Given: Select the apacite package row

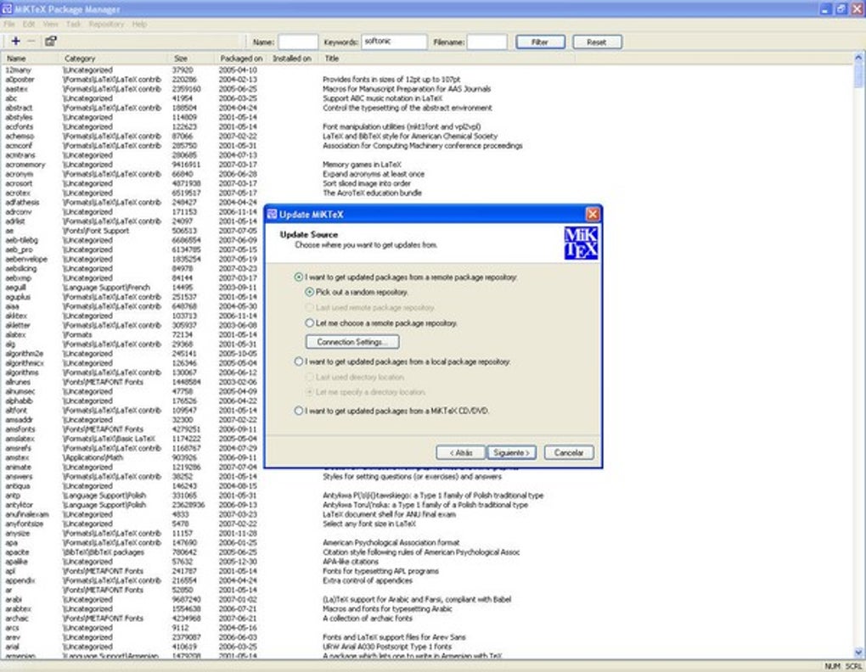Looking at the screenshot, I should [x=427, y=552].
